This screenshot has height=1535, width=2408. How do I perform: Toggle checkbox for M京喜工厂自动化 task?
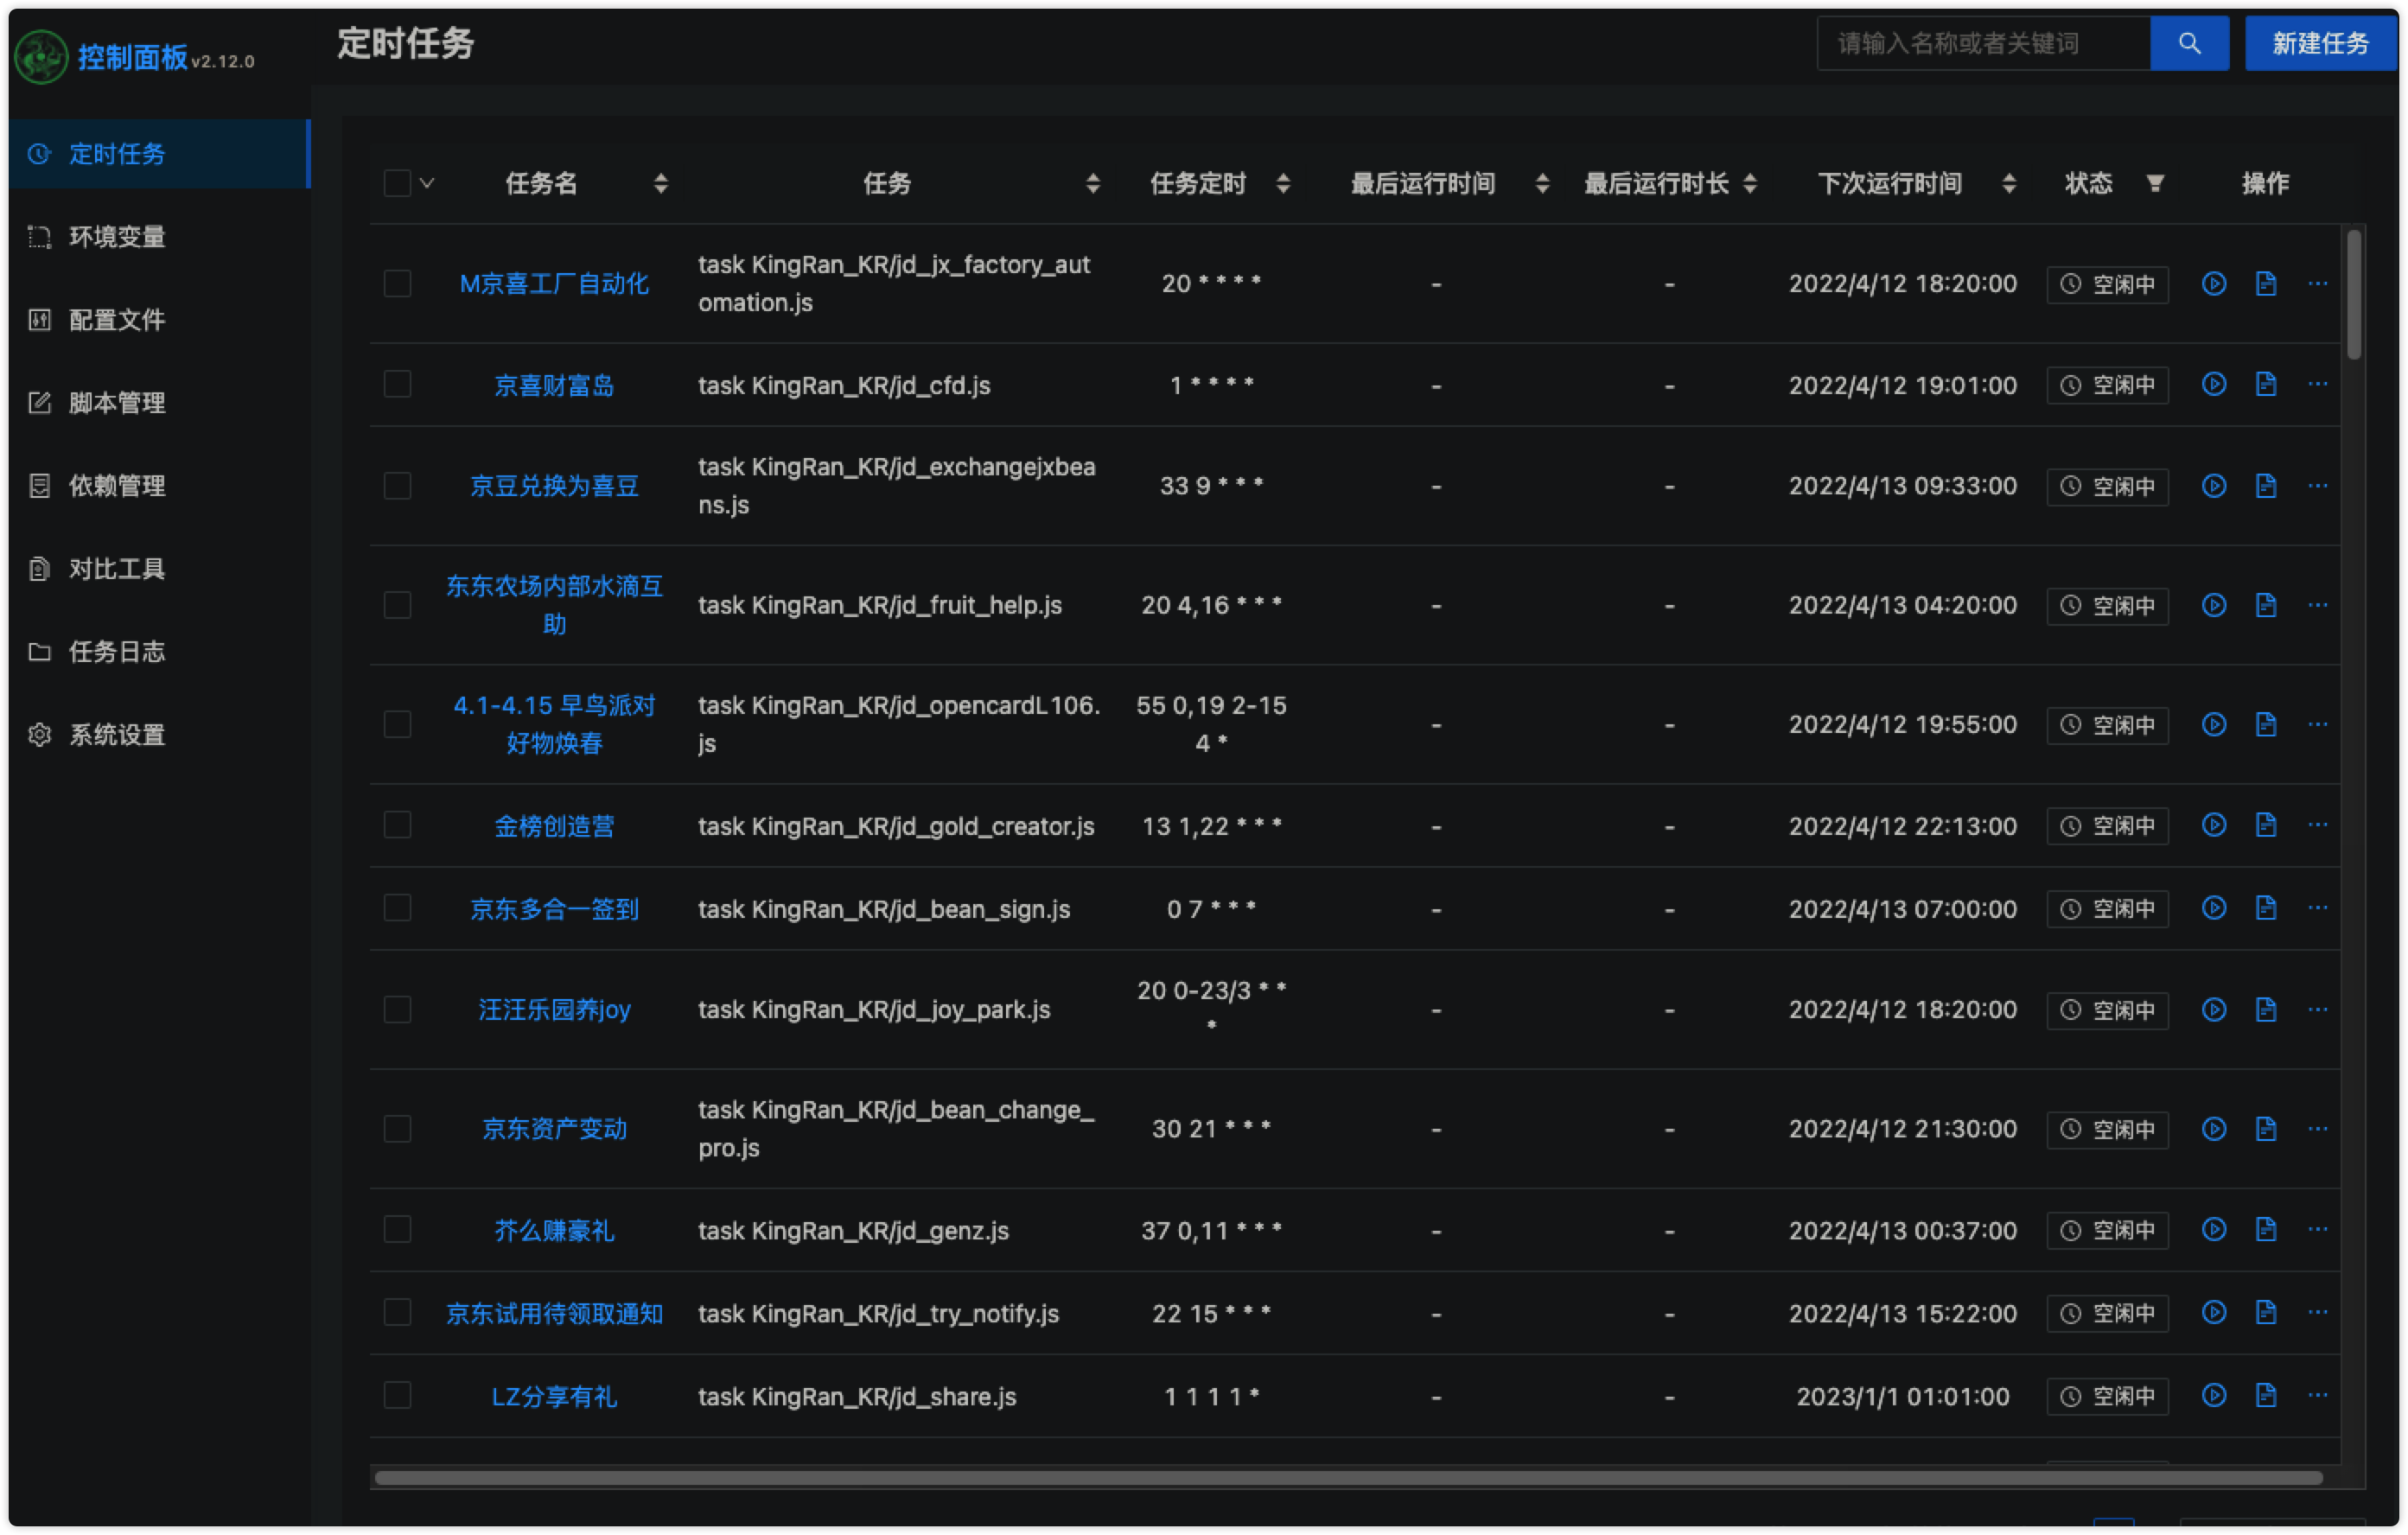pos(395,284)
